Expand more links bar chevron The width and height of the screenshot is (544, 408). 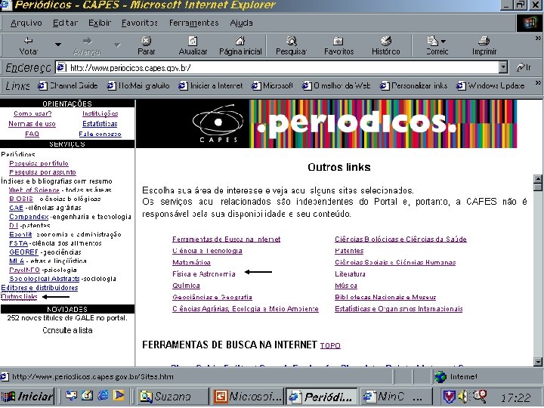538,82
